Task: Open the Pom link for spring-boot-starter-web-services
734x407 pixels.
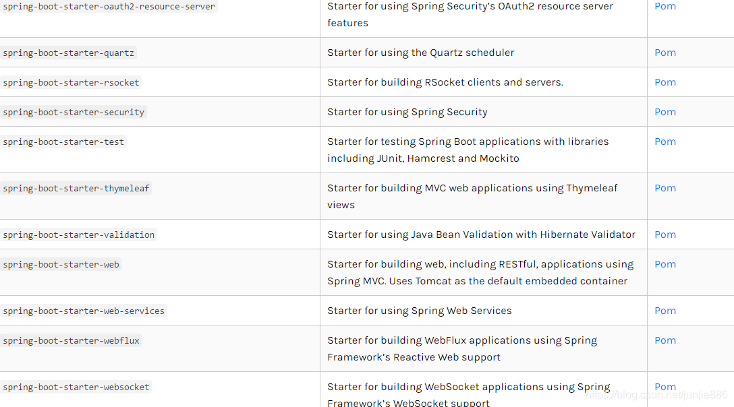Action: [665, 311]
